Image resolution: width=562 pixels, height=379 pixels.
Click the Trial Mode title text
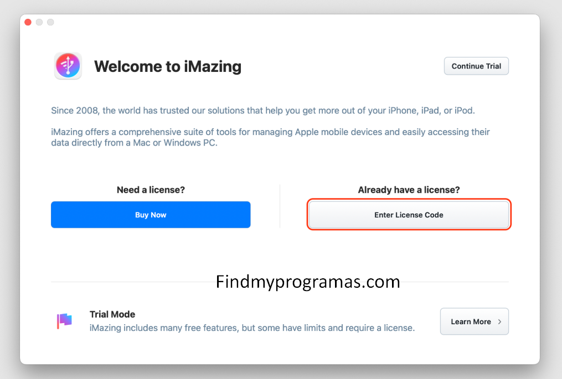112,314
